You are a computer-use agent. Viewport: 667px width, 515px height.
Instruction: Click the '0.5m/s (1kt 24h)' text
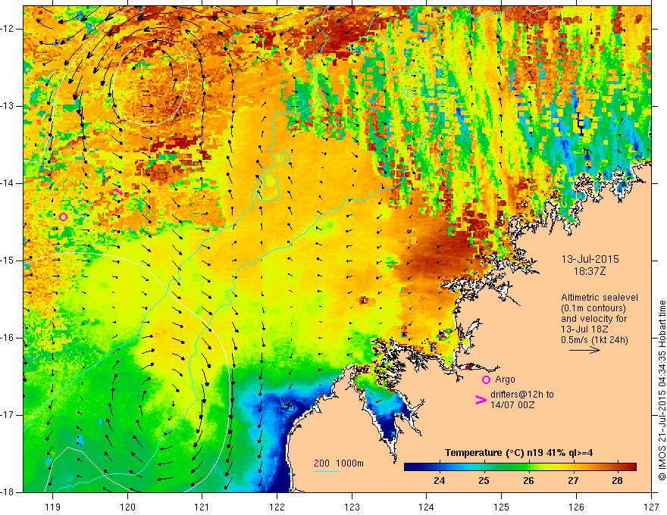594,339
